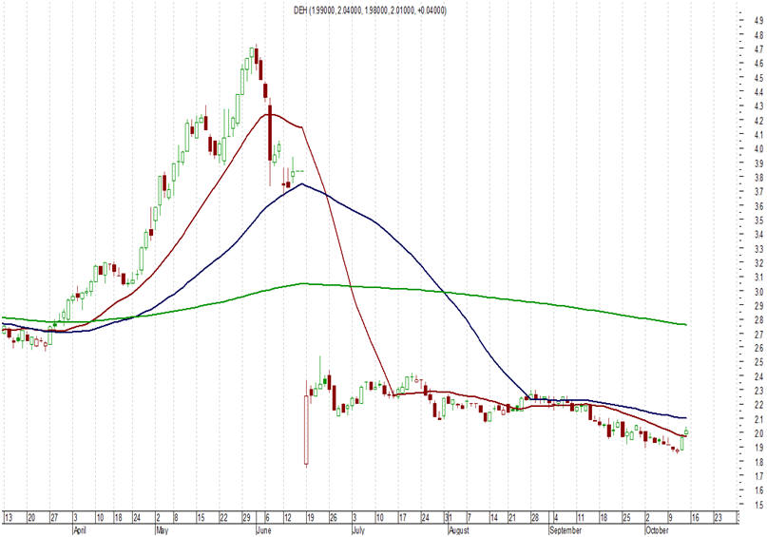
Task: Select the 12 date axis label
Action: (288, 517)
